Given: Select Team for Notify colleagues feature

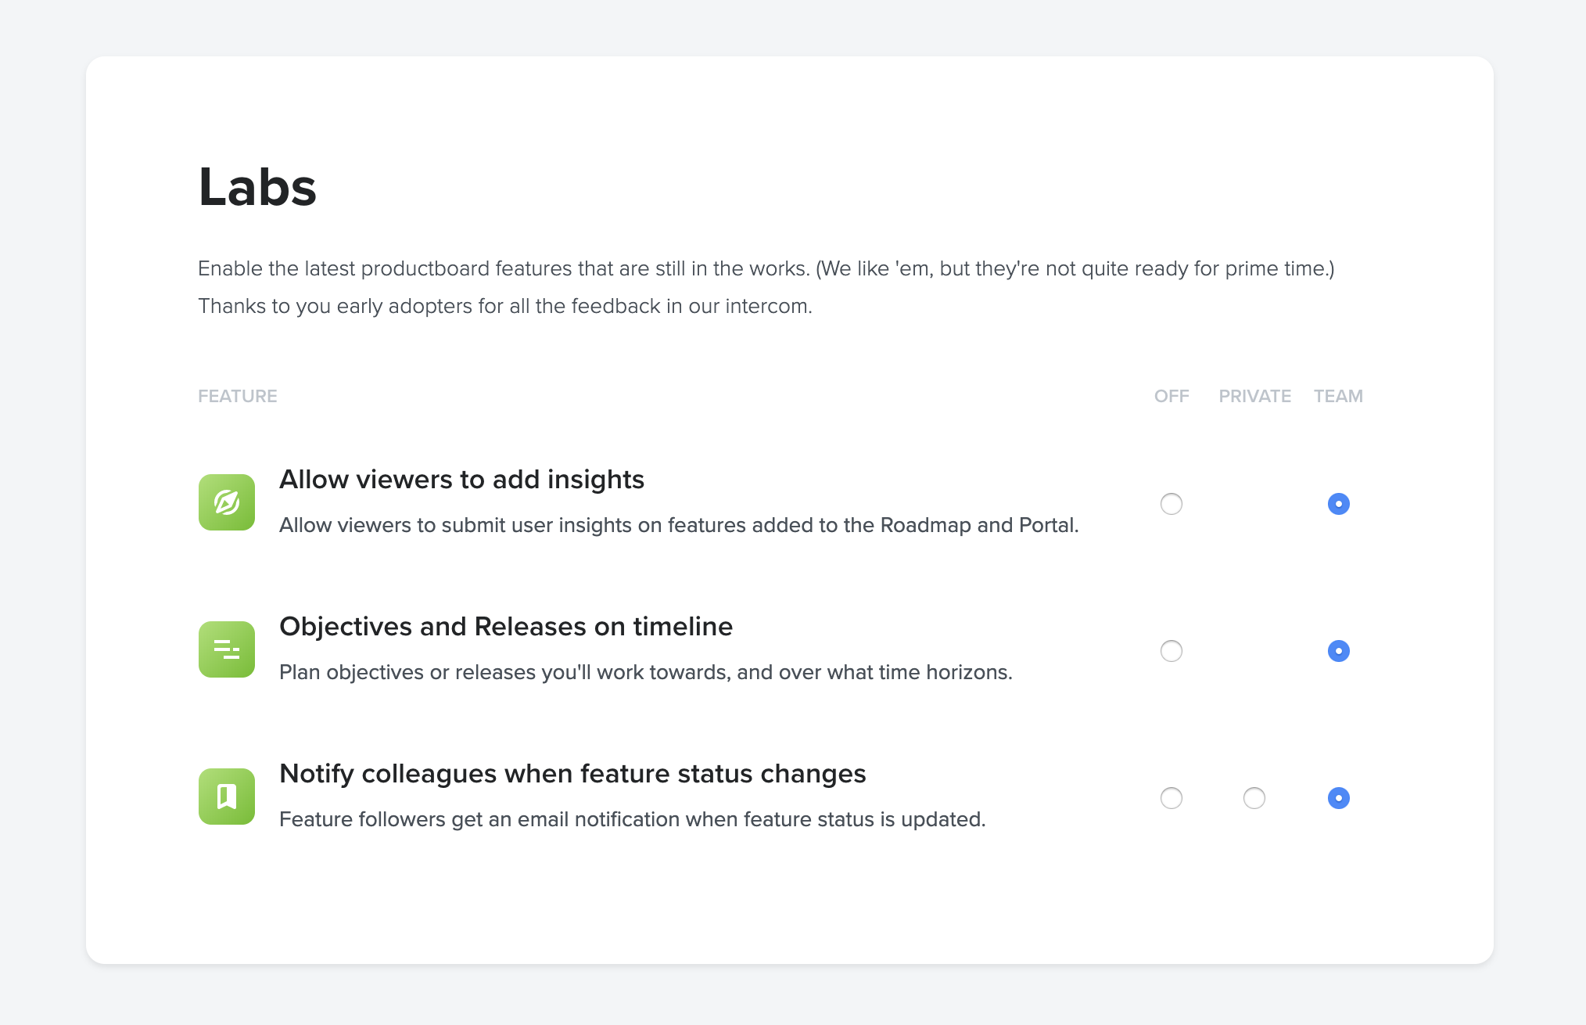Looking at the screenshot, I should pos(1339,798).
